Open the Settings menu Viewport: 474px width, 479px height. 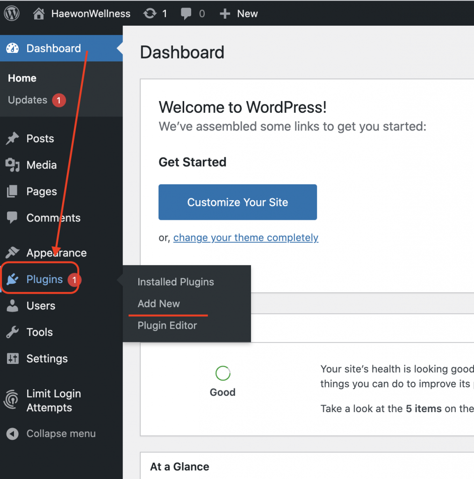coord(47,359)
